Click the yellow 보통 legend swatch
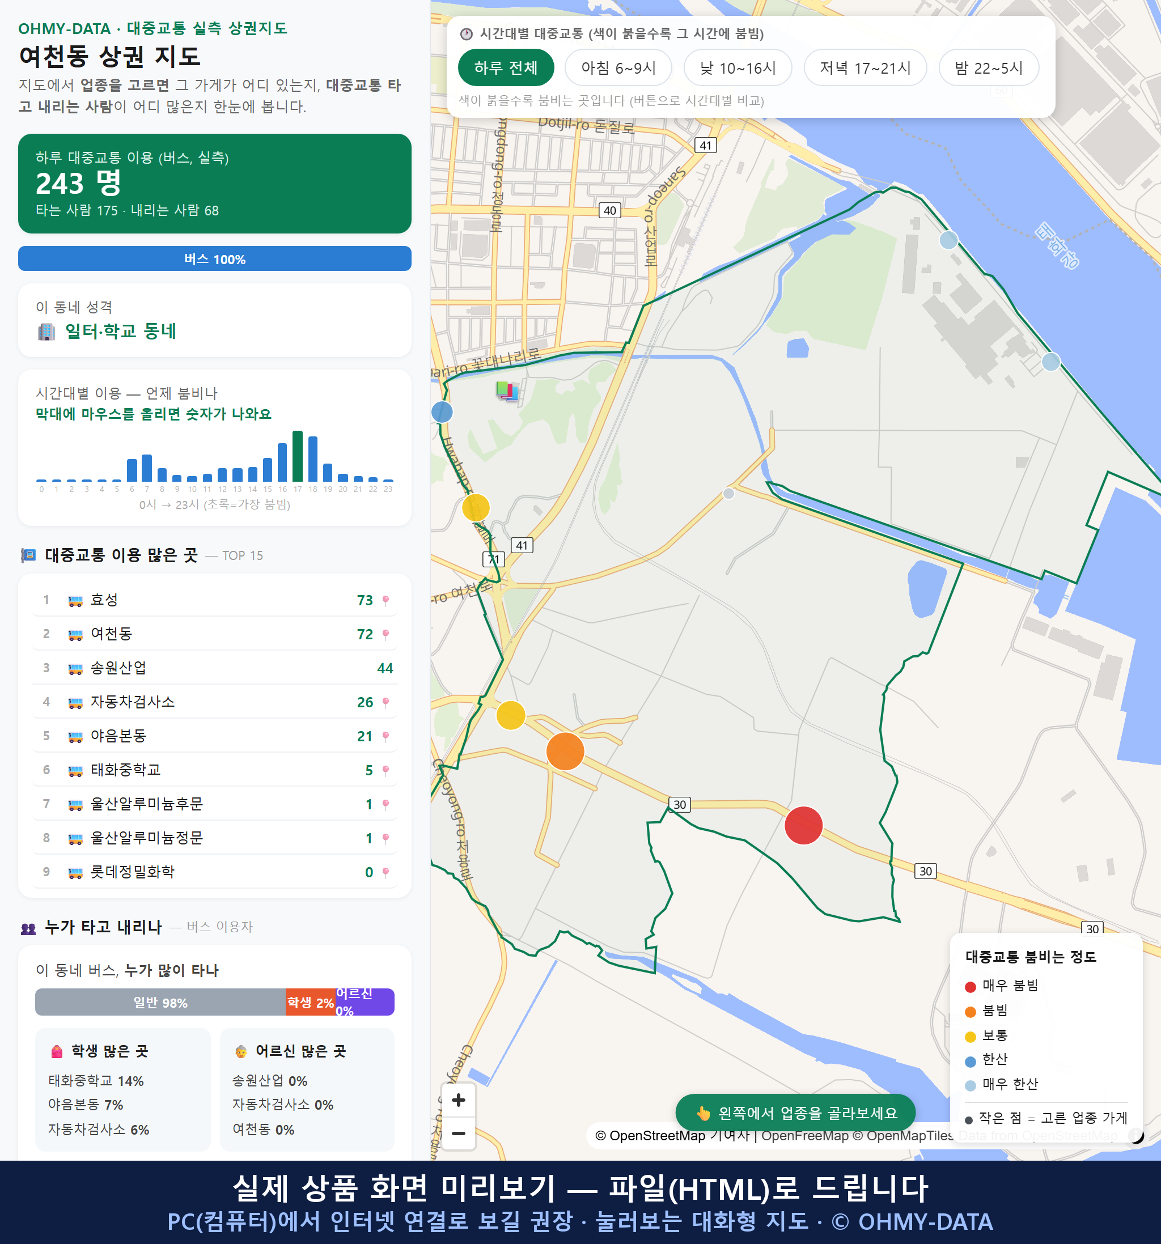Viewport: 1161px width, 1244px height. coord(970,1037)
